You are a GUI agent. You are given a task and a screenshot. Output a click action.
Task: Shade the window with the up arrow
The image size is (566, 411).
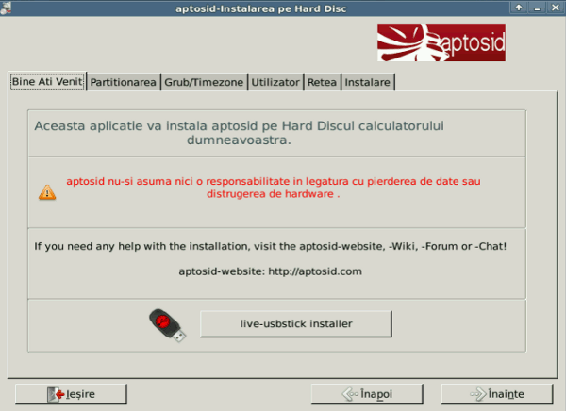tap(519, 8)
